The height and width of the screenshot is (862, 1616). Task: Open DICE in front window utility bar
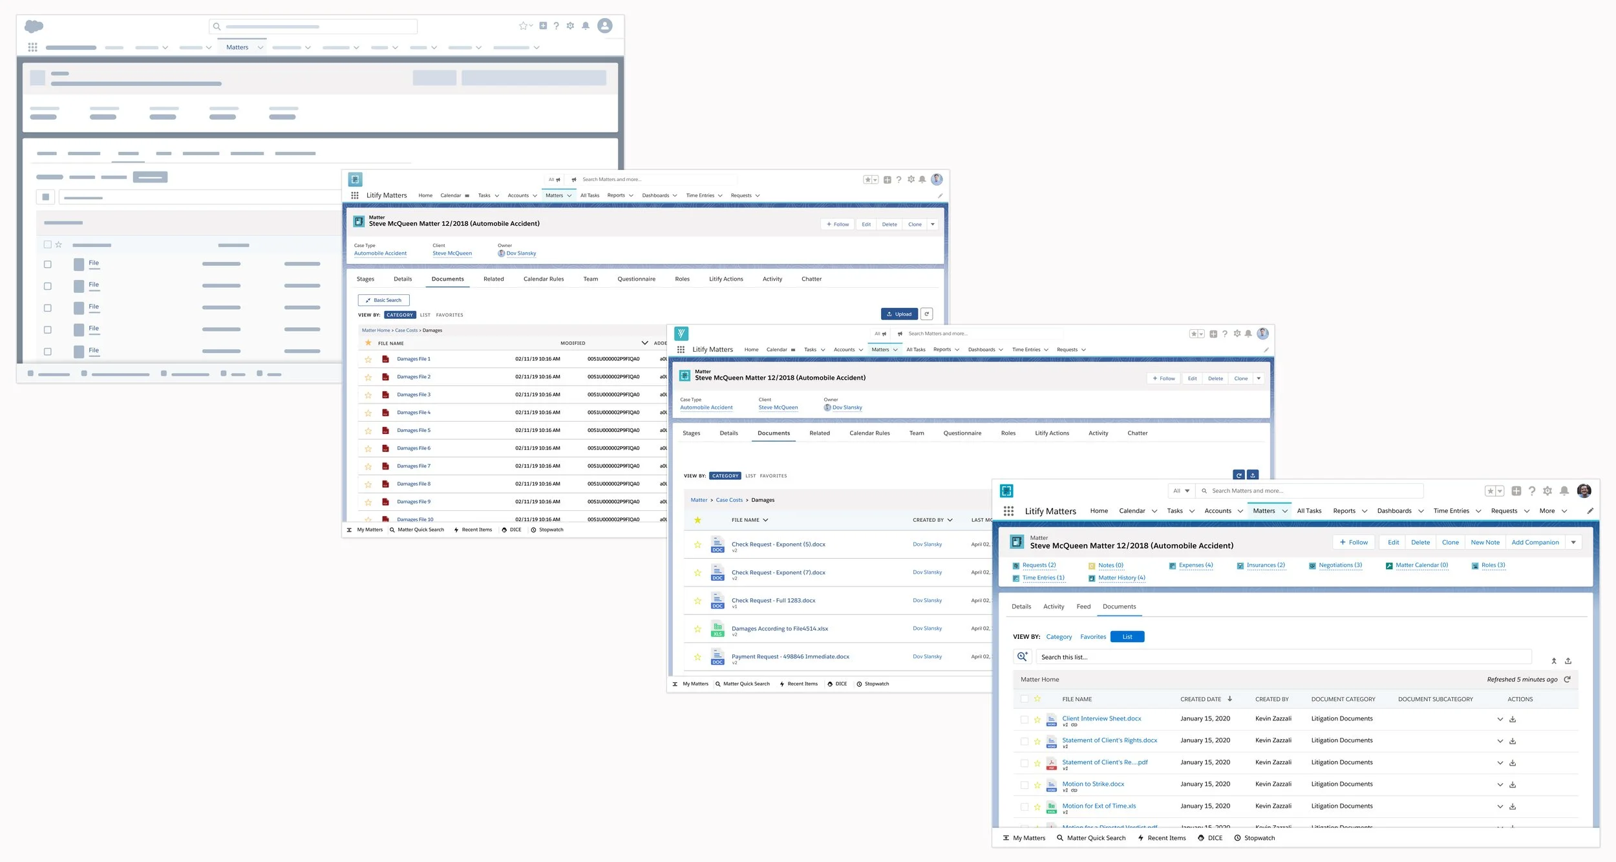[x=1210, y=838]
